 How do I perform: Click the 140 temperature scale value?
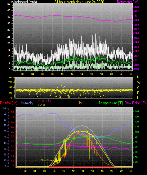pyautogui.click(x=137, y=111)
